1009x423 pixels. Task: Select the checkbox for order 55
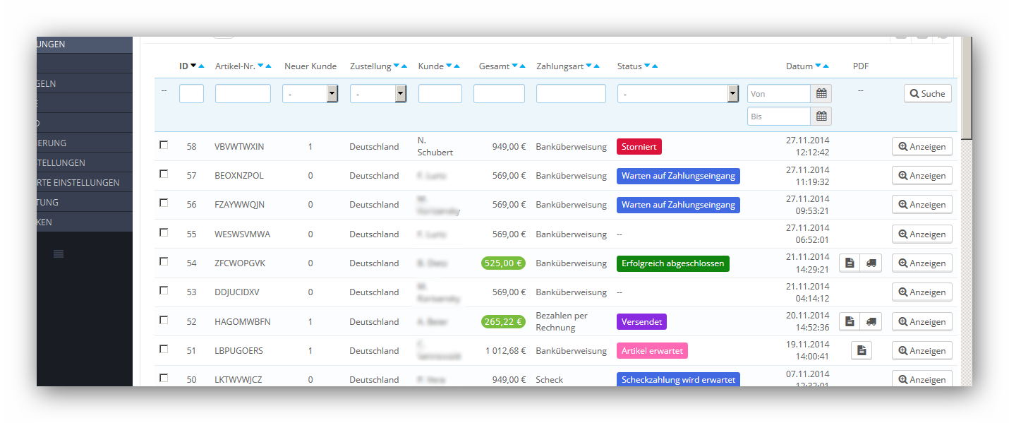point(164,232)
